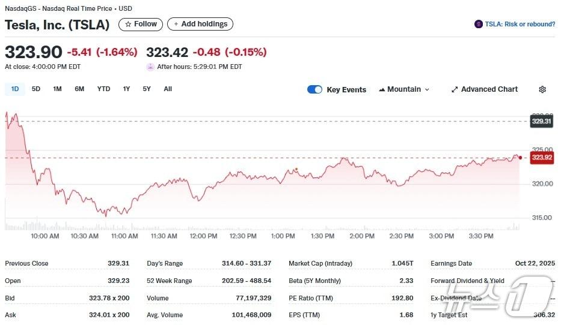
Task: Select the 1D time range tab
Action: tap(15, 89)
